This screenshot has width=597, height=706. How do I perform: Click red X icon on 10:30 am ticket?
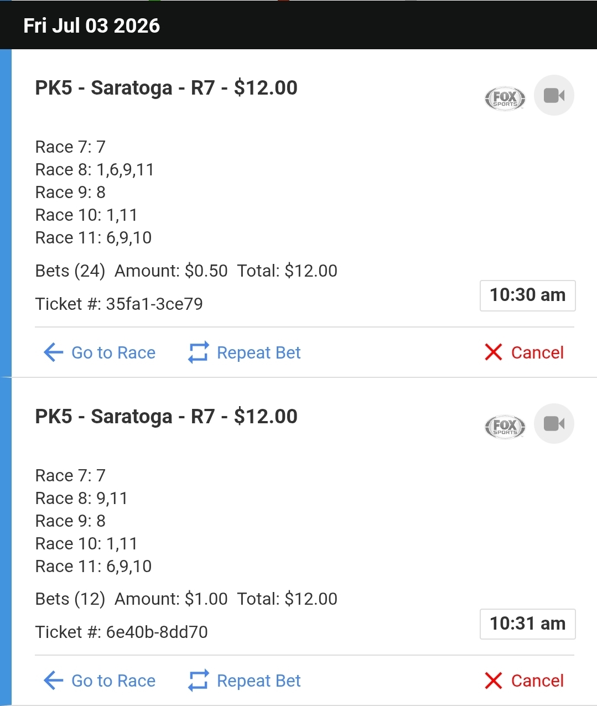click(x=493, y=352)
